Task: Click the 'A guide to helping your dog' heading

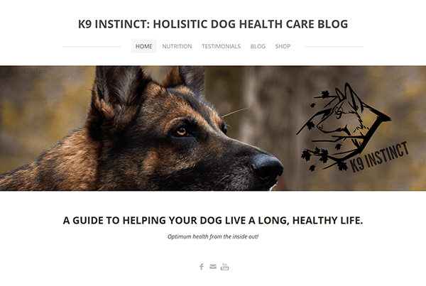Action: tap(213, 220)
